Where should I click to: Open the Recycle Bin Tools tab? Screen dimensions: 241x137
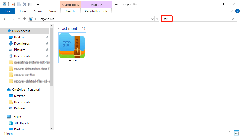pos(96,11)
